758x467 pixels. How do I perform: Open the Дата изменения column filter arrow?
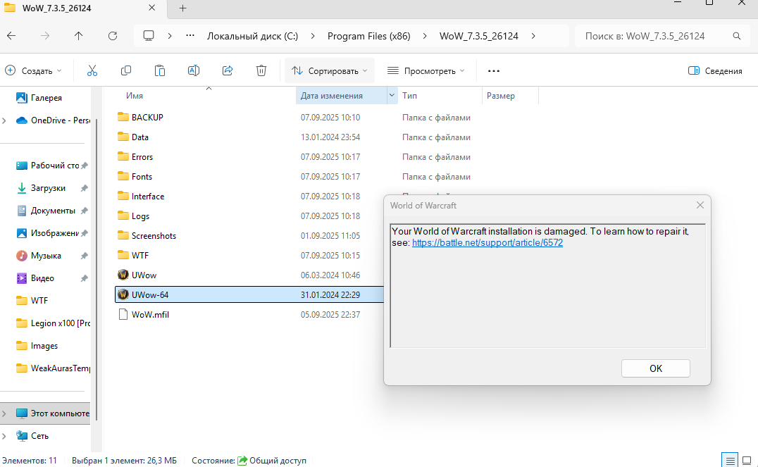coord(392,95)
